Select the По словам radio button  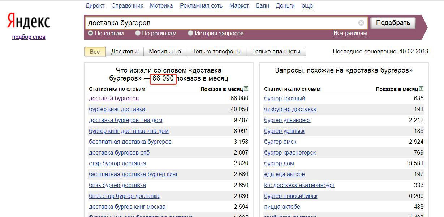tap(91, 33)
